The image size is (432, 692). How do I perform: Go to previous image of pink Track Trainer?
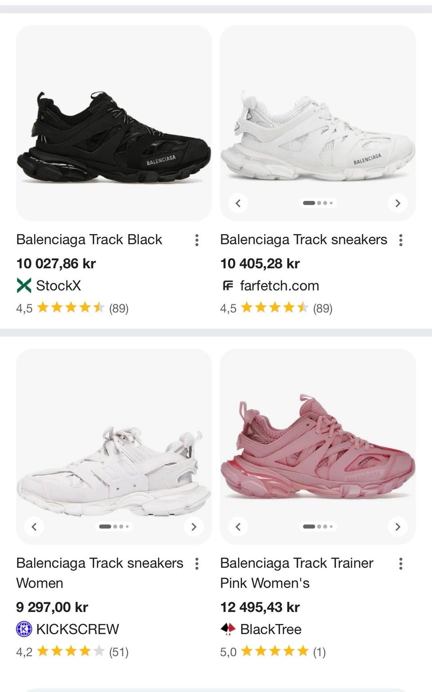[238, 527]
